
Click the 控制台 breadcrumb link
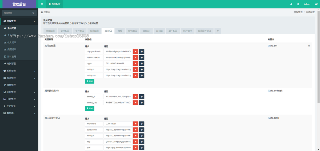tap(45, 12)
